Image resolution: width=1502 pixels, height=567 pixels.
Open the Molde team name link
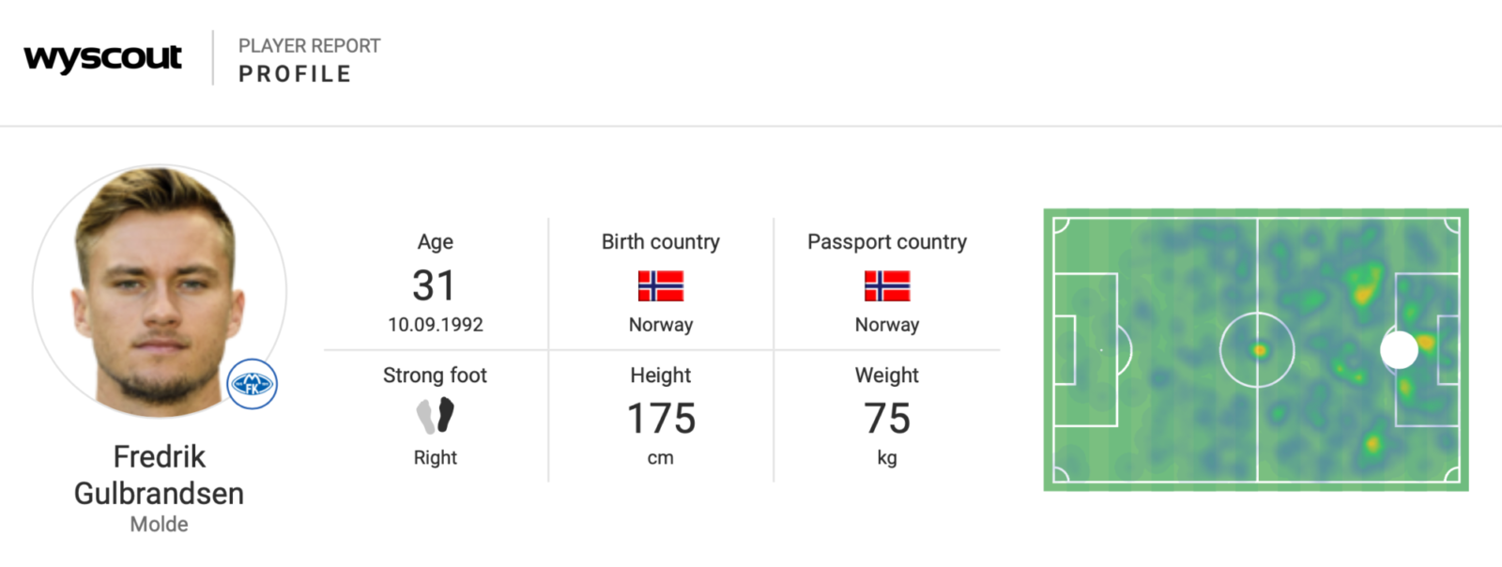click(159, 525)
